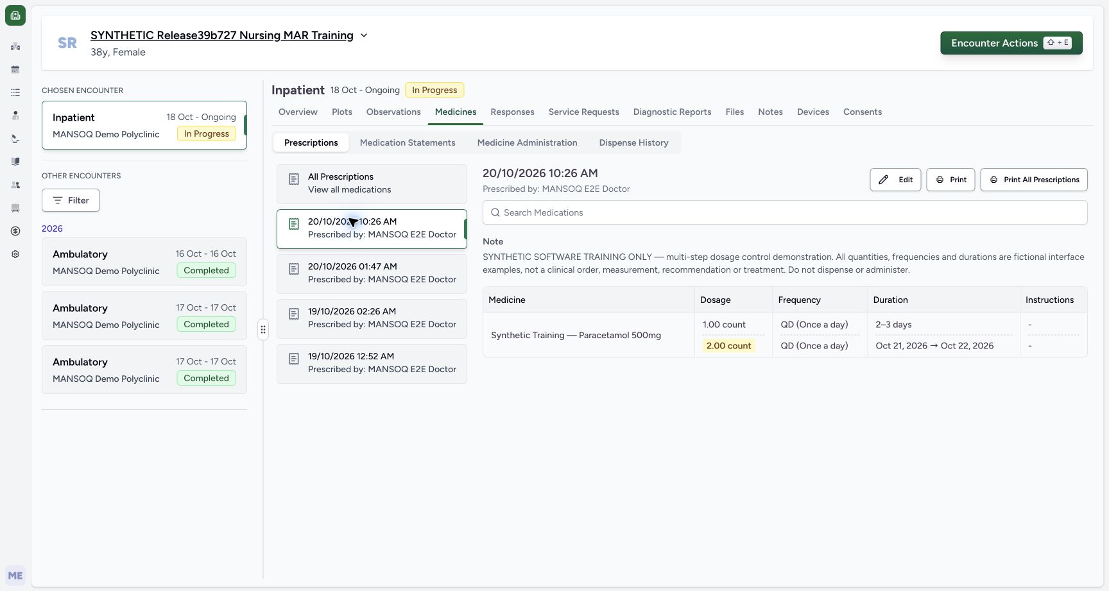Open the users group icon in sidebar
The height and width of the screenshot is (591, 1109).
click(15, 185)
